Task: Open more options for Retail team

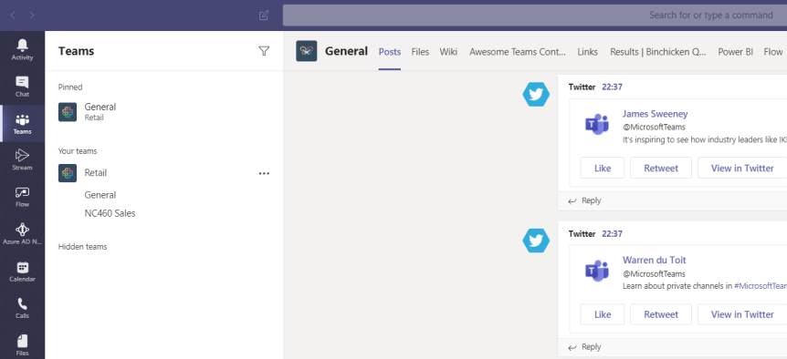Action: (x=264, y=173)
